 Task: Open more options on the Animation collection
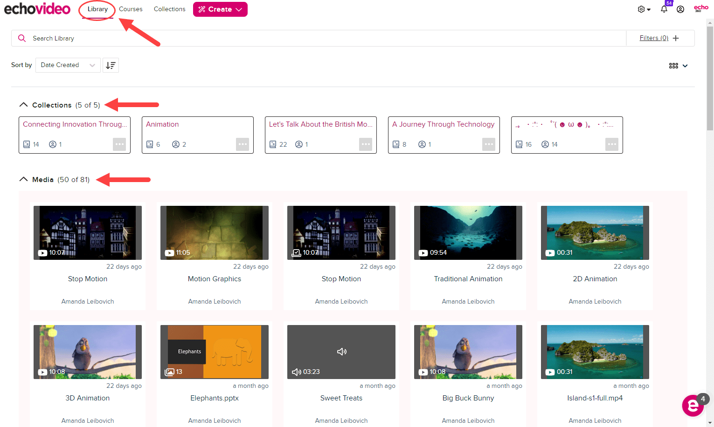click(x=243, y=144)
